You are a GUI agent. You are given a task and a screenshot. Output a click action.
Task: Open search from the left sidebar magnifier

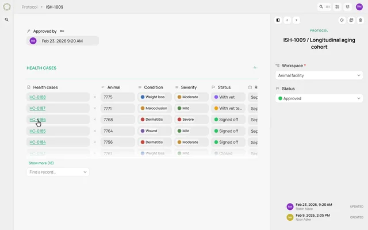point(7,20)
